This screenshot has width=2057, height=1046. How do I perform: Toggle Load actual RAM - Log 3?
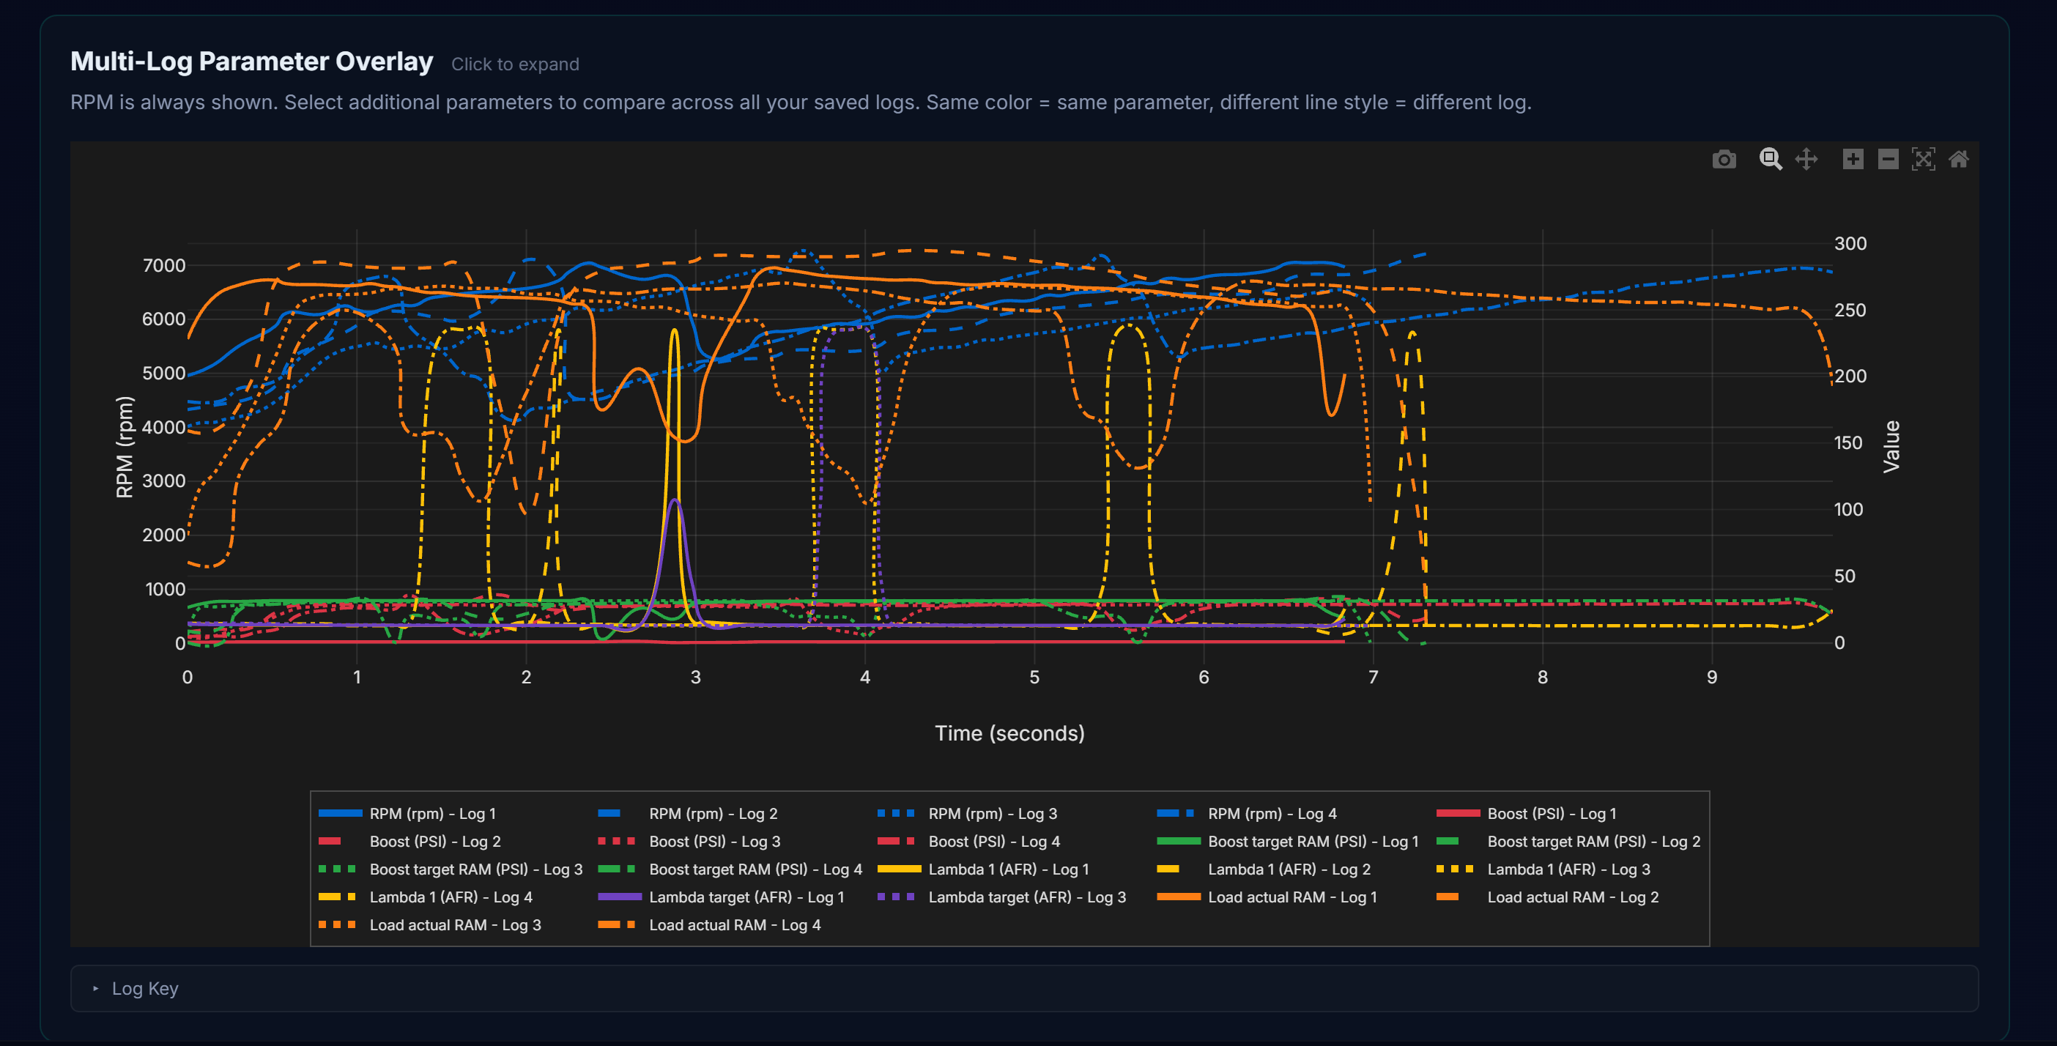point(429,925)
